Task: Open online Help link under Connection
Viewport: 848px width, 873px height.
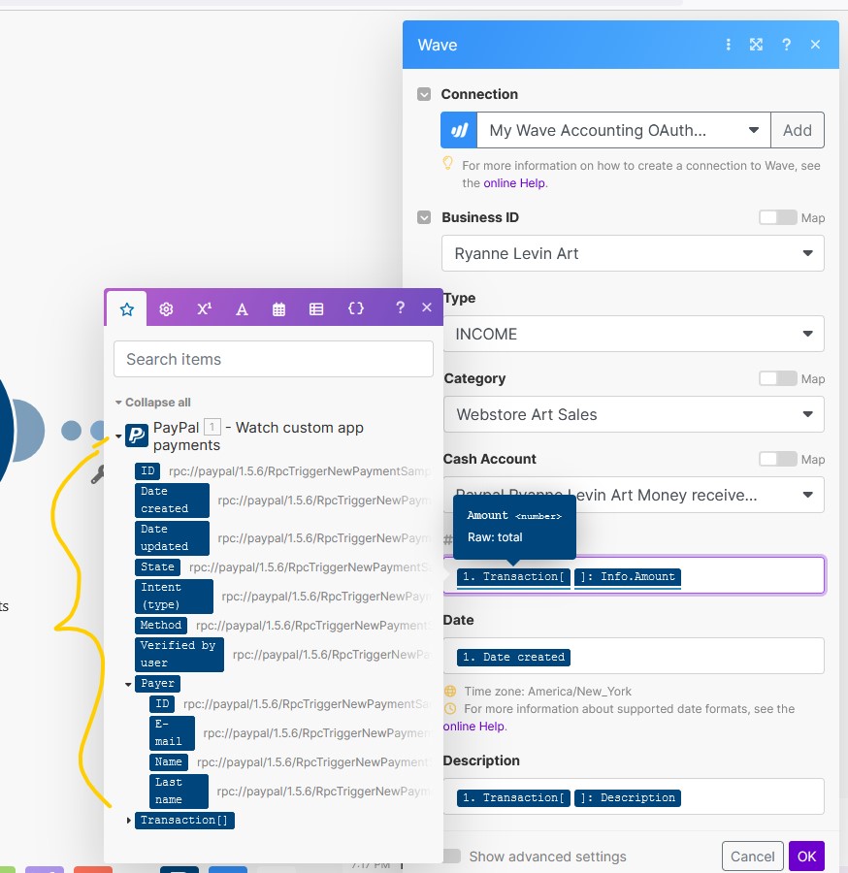Action: point(514,183)
